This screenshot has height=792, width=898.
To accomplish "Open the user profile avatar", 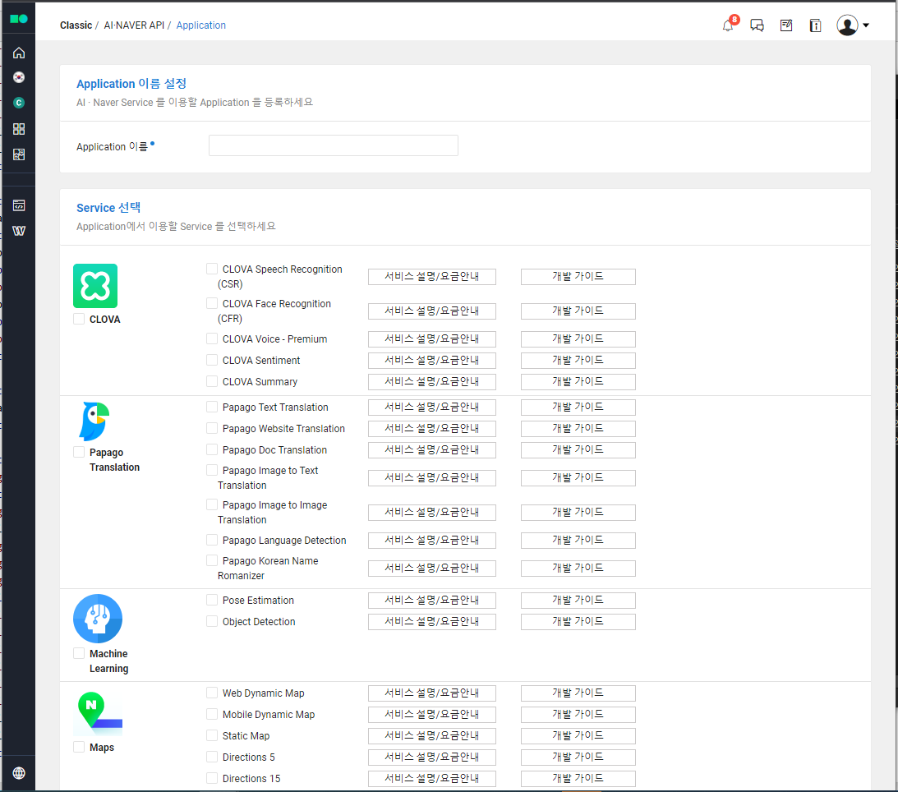I will (847, 25).
